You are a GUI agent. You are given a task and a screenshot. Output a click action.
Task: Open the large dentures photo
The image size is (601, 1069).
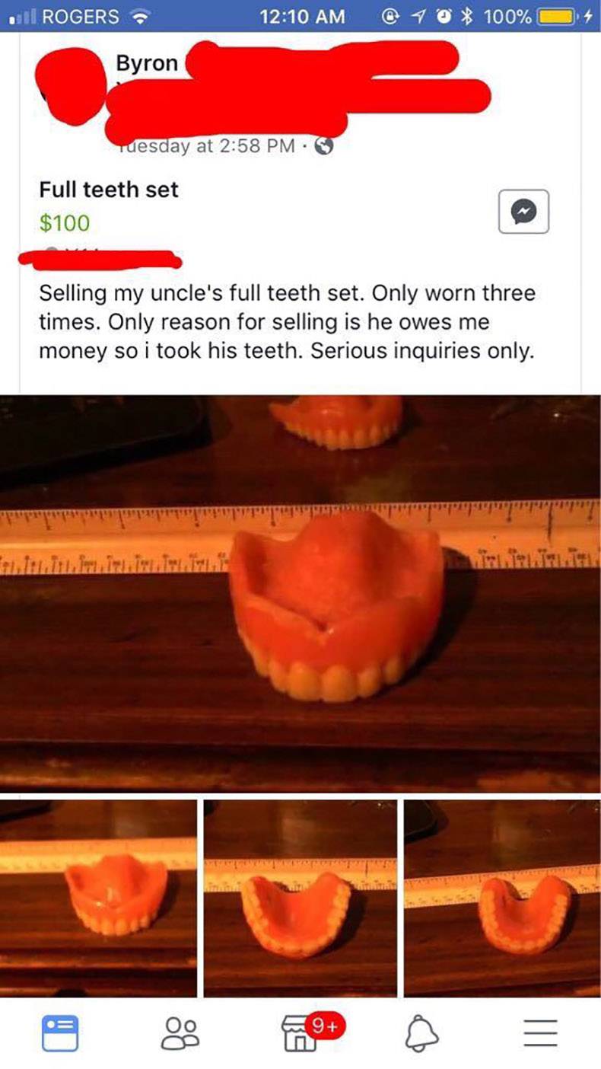pyautogui.click(x=300, y=594)
